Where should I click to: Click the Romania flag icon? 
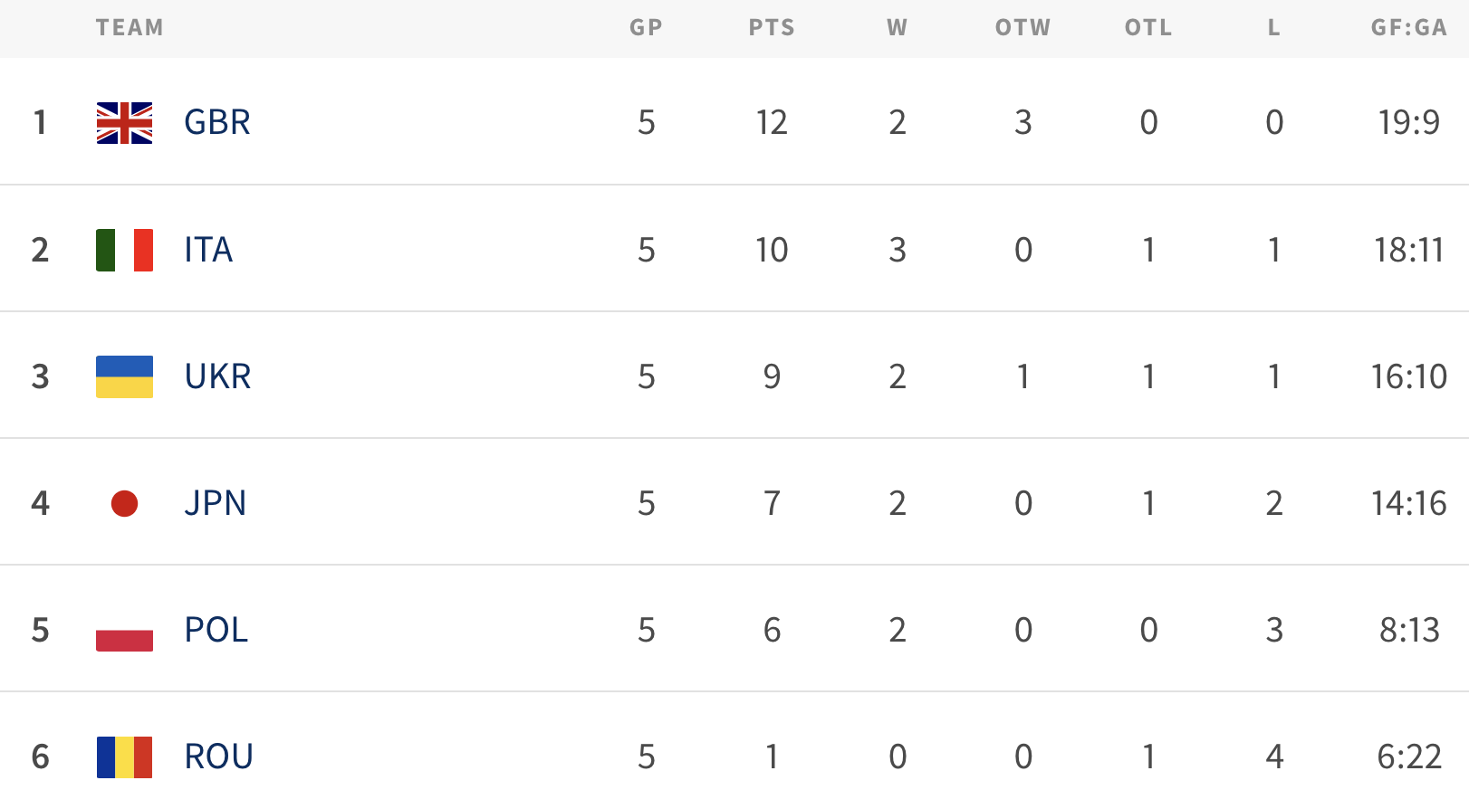pyautogui.click(x=124, y=757)
